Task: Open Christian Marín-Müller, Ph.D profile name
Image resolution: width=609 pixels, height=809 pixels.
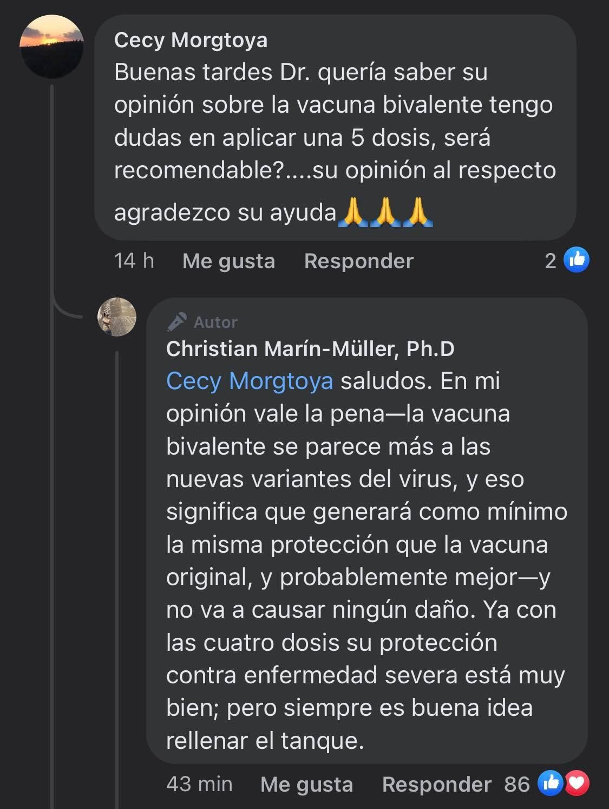Action: (x=310, y=349)
